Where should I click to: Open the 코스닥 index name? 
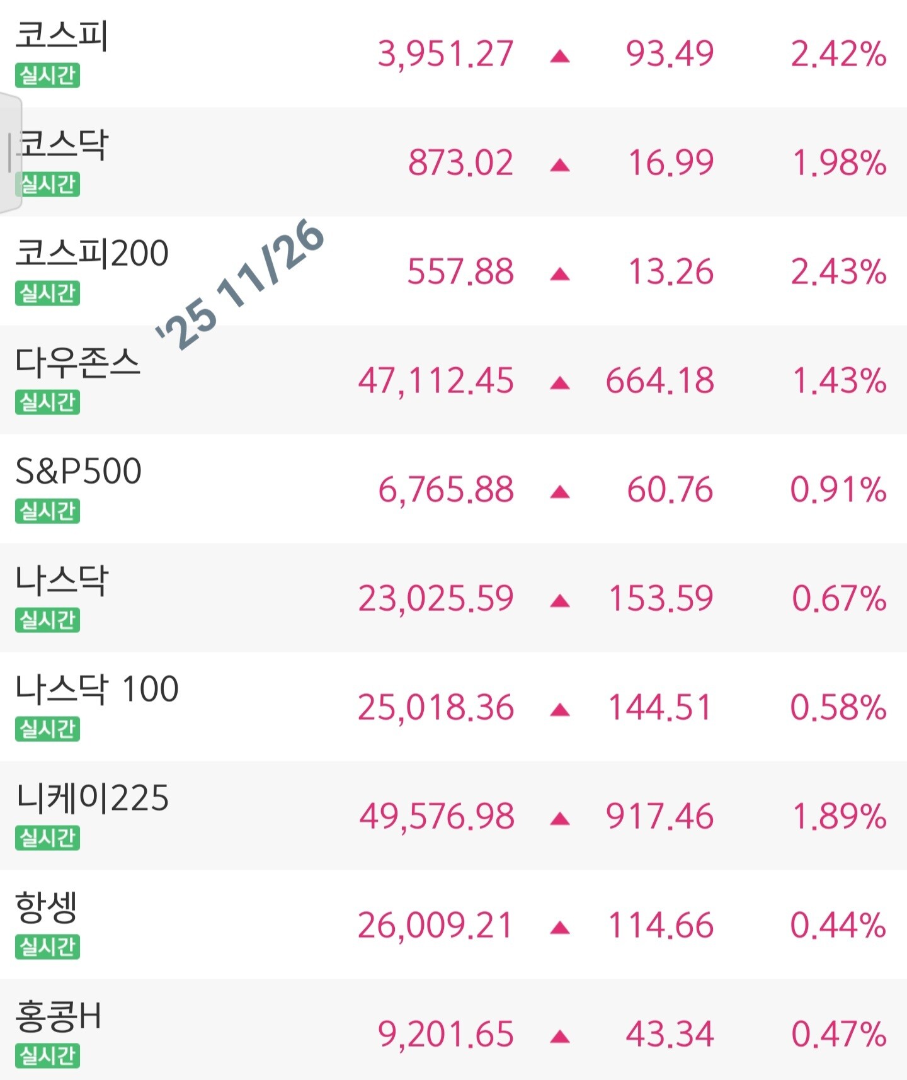point(63,144)
